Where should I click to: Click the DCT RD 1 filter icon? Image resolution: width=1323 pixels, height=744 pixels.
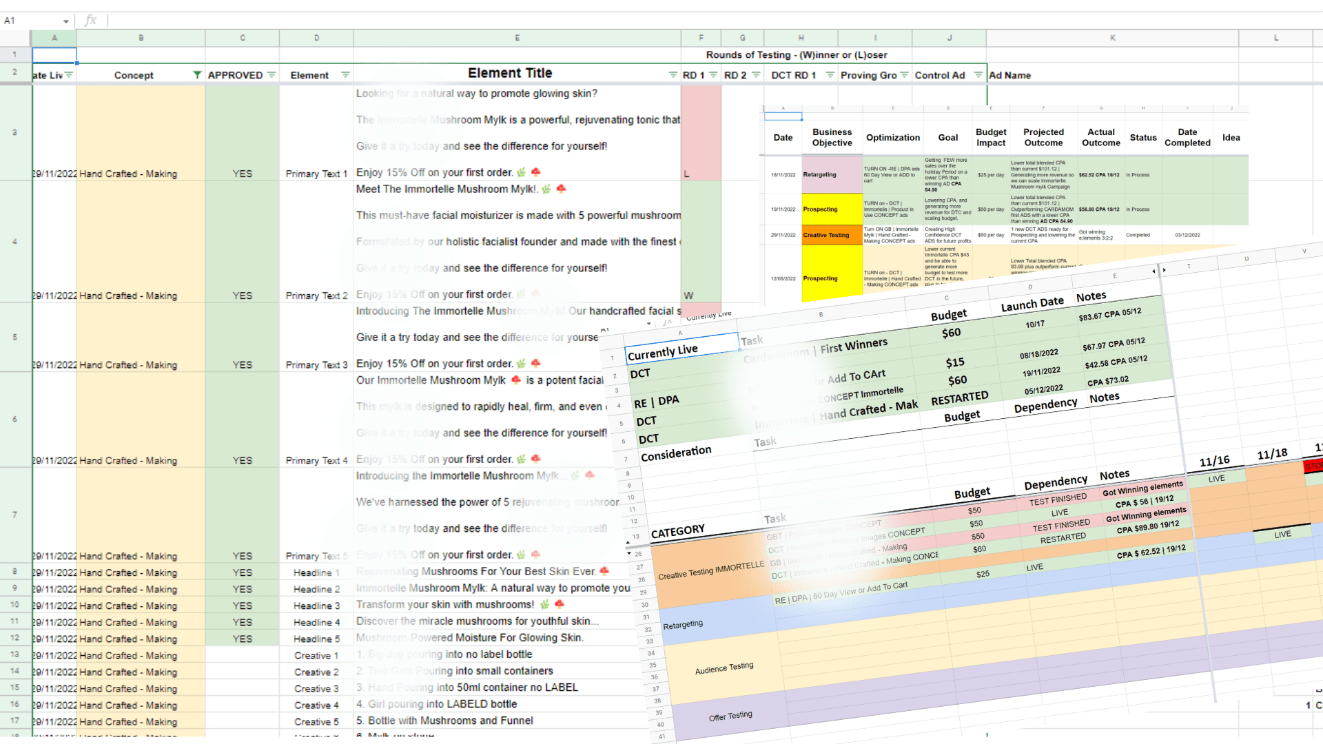[x=830, y=75]
